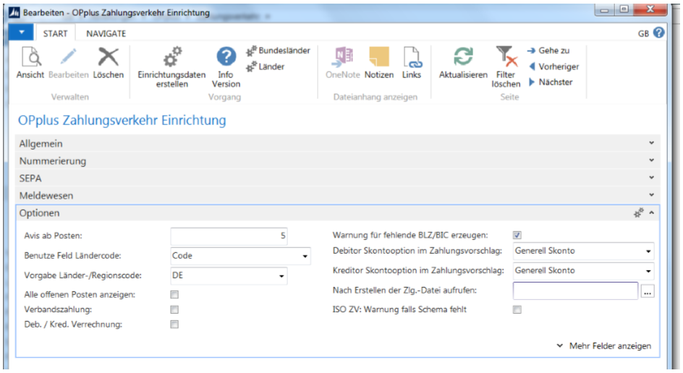The width and height of the screenshot is (683, 373).
Task: Click the app logo in title bar
Action: click(x=14, y=12)
